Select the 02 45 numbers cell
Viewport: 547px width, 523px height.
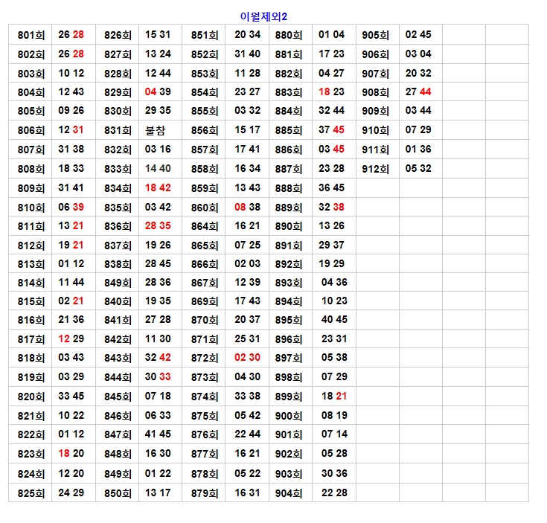(x=418, y=35)
